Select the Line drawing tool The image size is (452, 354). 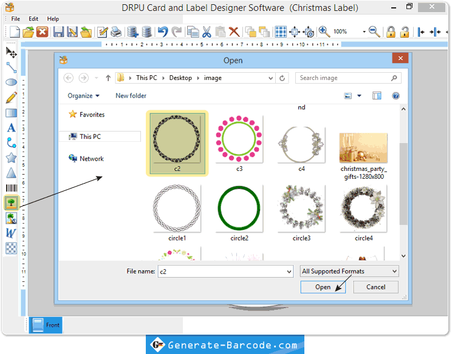[12, 67]
